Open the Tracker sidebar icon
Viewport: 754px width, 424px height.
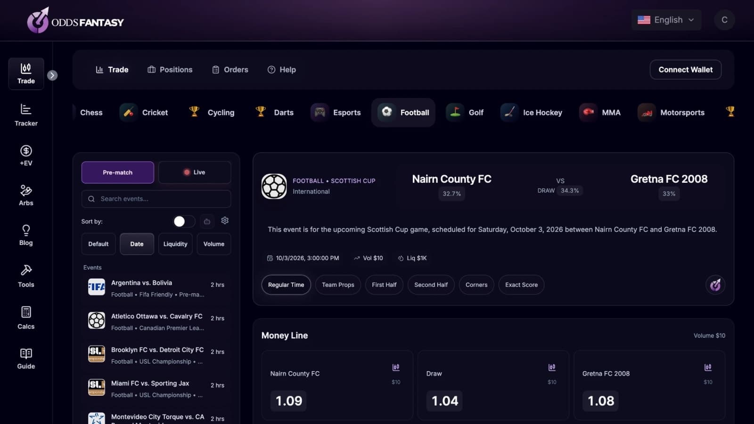26,109
